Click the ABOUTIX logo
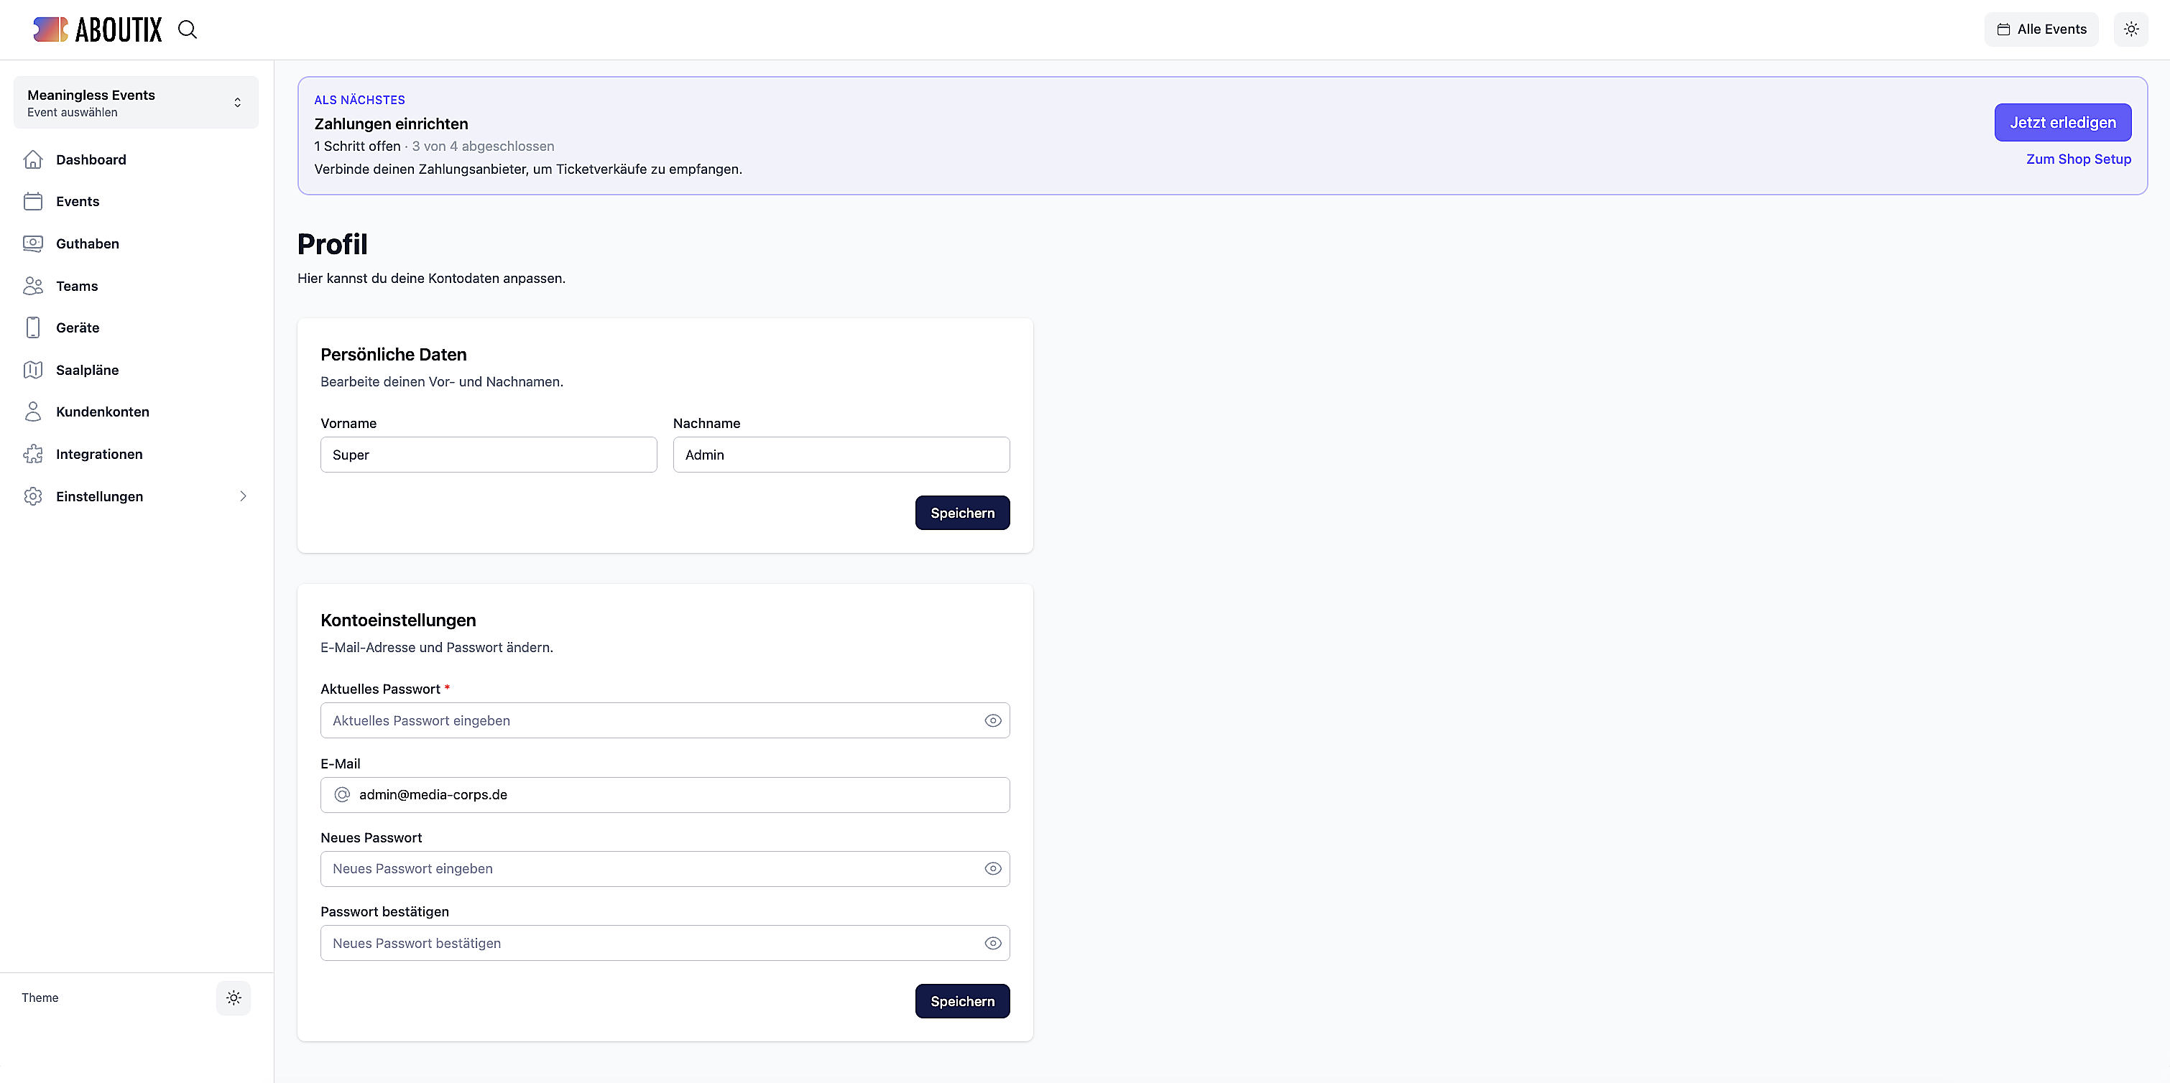Viewport: 2170px width, 1083px height. (x=98, y=29)
